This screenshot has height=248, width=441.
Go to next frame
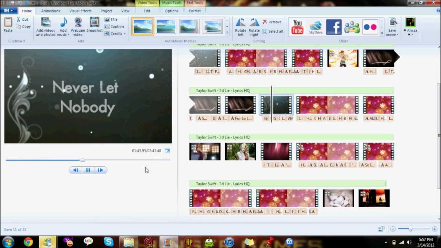click(x=100, y=170)
